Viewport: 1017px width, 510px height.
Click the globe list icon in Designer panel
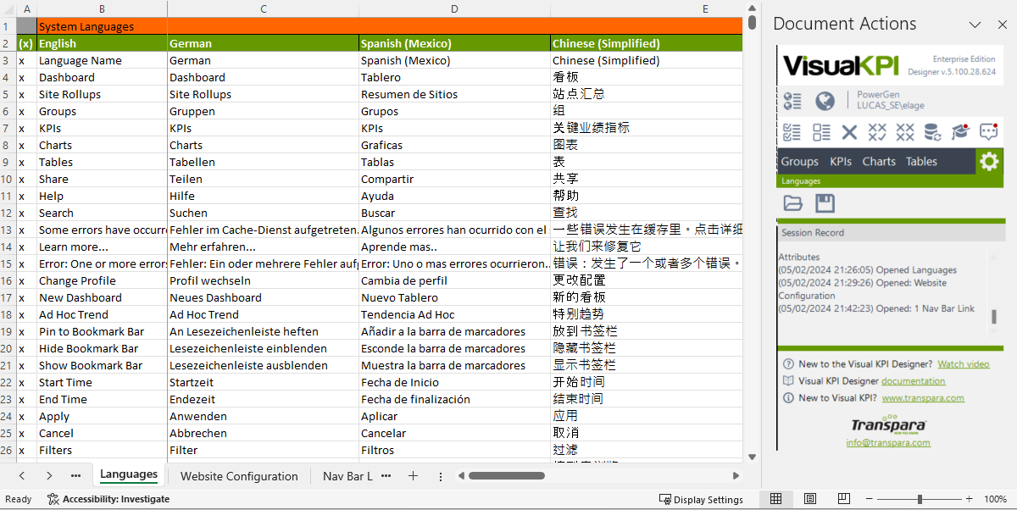click(792, 102)
